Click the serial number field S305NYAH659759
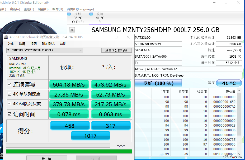This screenshot has width=245, height=160. (x=158, y=44)
